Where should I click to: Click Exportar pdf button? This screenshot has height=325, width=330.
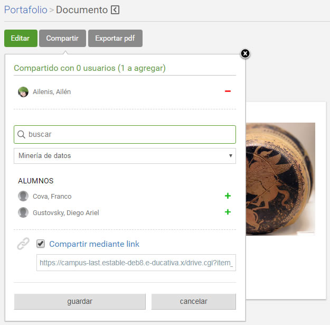[x=115, y=39]
